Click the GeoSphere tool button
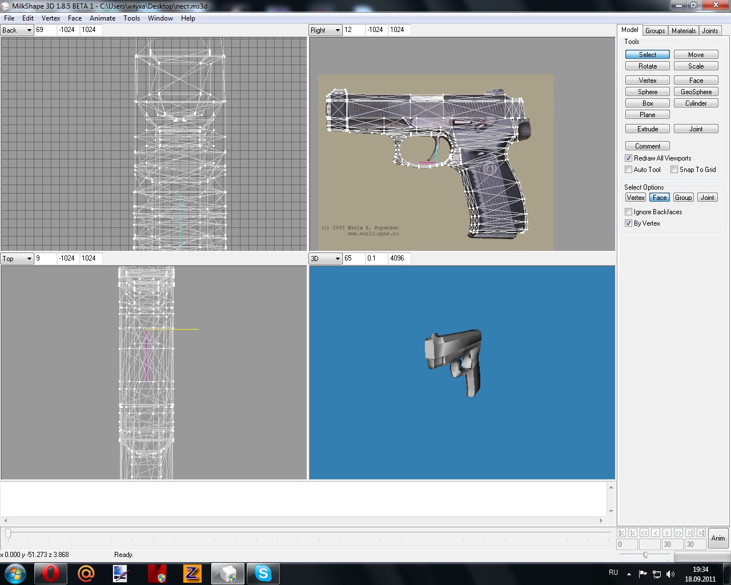The width and height of the screenshot is (731, 585). click(x=696, y=92)
